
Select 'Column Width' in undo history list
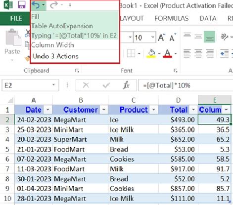point(52,45)
